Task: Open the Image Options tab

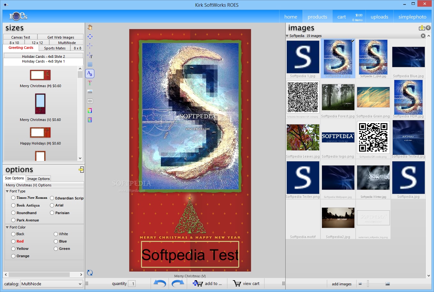Action: point(38,179)
